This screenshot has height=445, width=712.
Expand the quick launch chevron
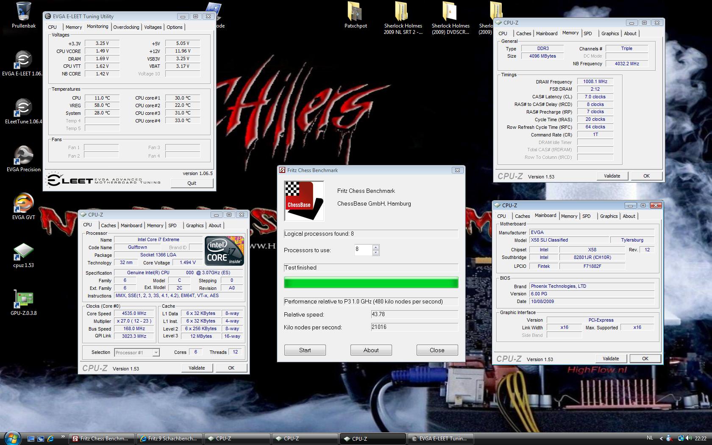[63, 436]
